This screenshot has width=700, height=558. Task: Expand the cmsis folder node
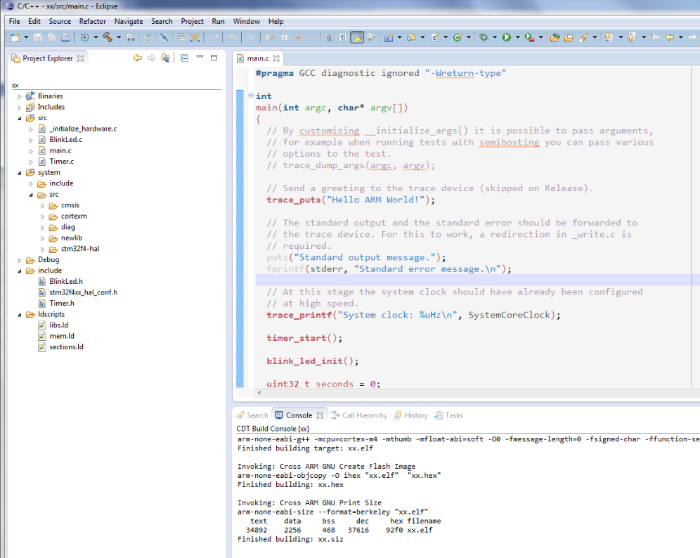click(x=42, y=206)
